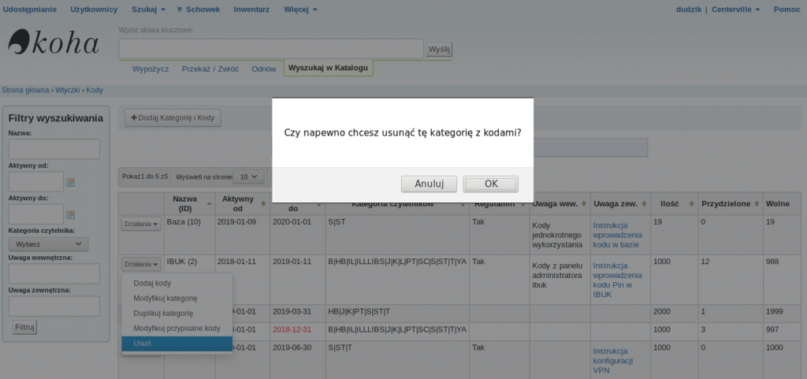The height and width of the screenshot is (379, 807).
Task: Expand Centerville library dropdown
Action: pos(735,9)
